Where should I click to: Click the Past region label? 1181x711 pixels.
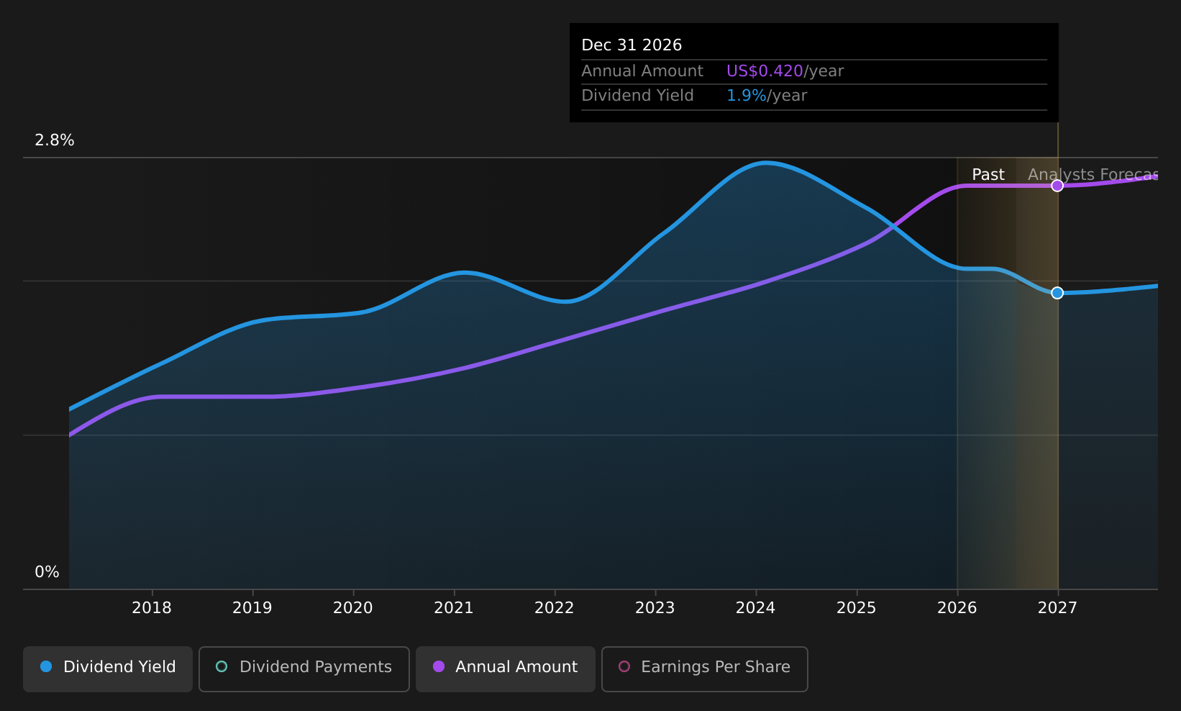click(x=988, y=175)
